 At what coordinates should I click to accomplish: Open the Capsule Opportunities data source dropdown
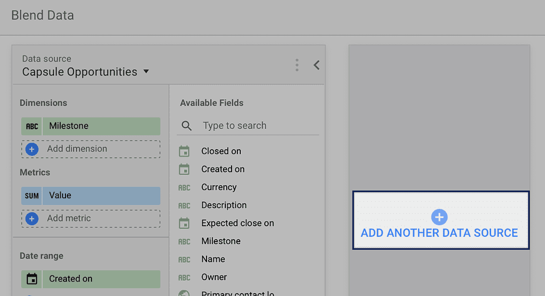pyautogui.click(x=86, y=72)
